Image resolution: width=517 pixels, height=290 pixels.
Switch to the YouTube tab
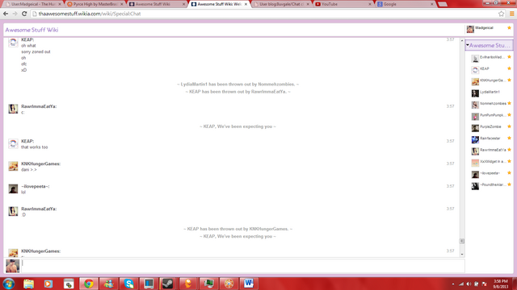point(343,4)
